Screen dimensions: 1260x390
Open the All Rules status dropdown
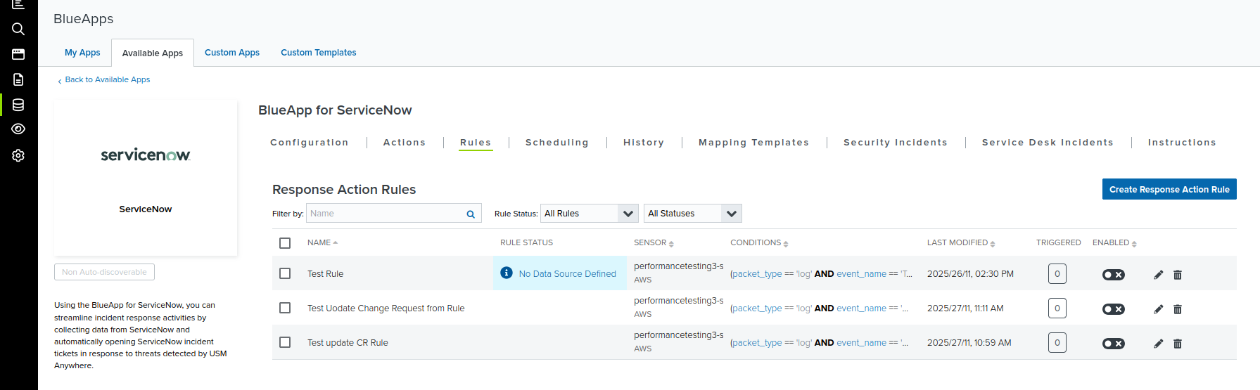pos(590,214)
